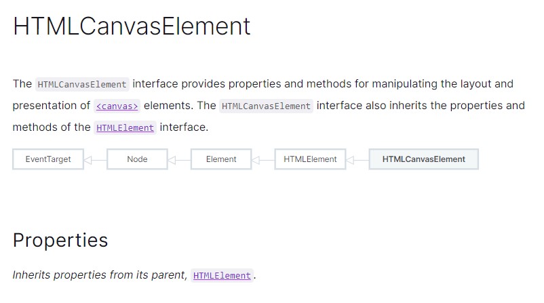Follow the HTMLElement link in the intro paragraph
This screenshot has height=303, width=544.
pyautogui.click(x=125, y=127)
